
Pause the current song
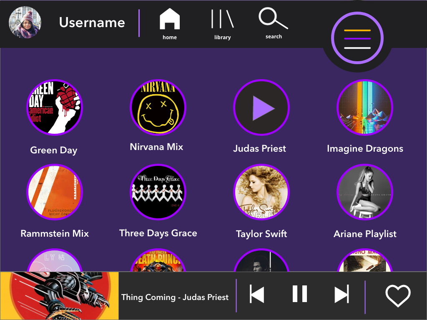[299, 294]
